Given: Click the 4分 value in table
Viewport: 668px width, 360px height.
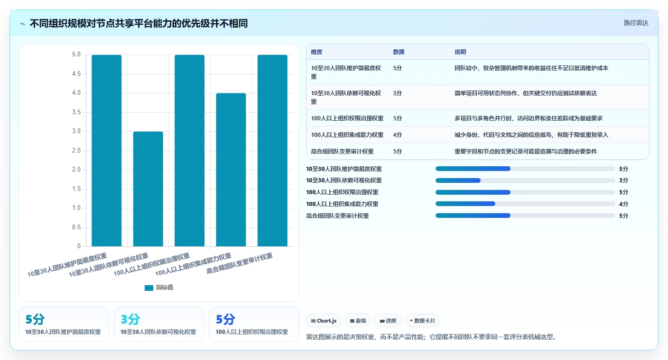Looking at the screenshot, I should click(398, 135).
